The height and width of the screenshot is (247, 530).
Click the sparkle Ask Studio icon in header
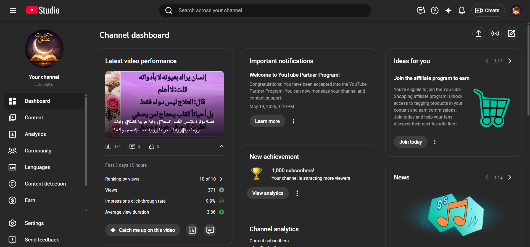point(448,10)
